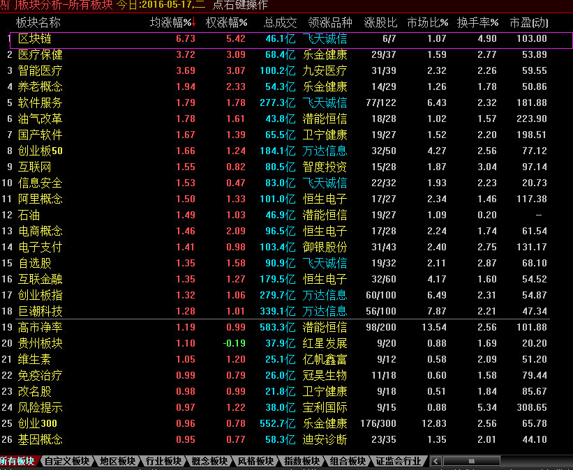Sort by 市场比% column header
This screenshot has width=573, height=470.
tap(428, 22)
